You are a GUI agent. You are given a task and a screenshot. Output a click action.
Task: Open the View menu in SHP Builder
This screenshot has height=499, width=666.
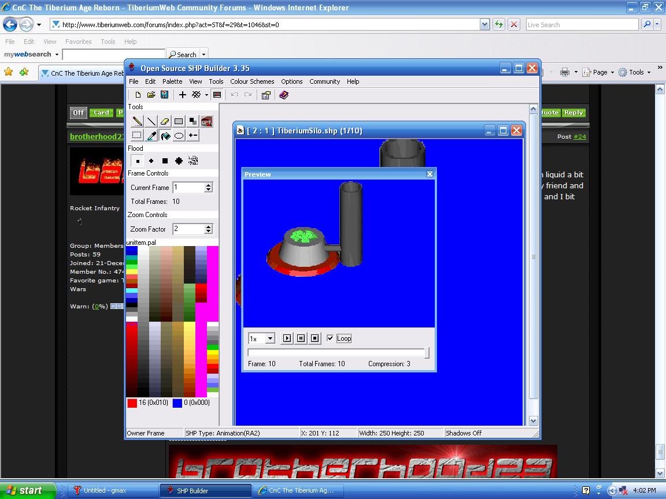point(195,81)
